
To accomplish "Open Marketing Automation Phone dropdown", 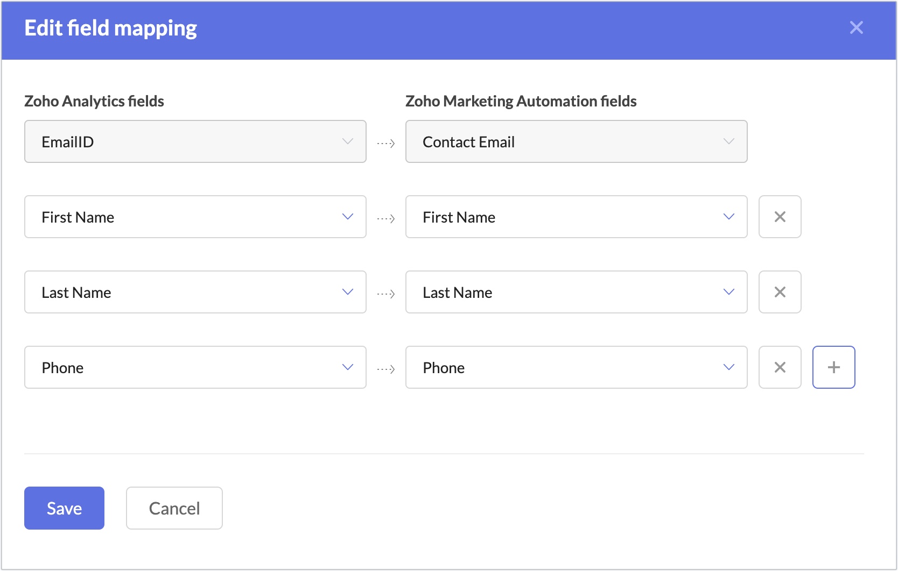I will coord(576,367).
